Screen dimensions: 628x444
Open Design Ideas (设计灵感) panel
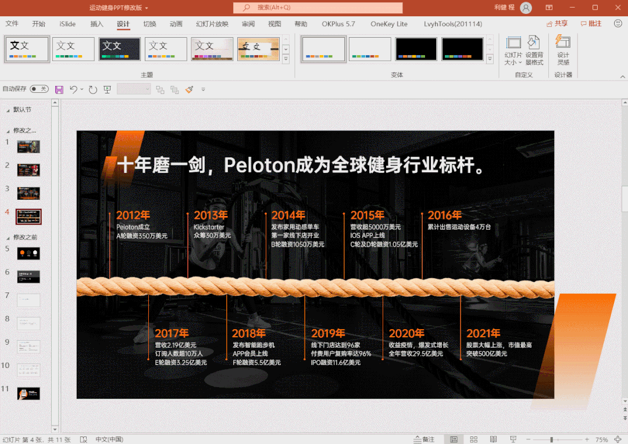(563, 50)
